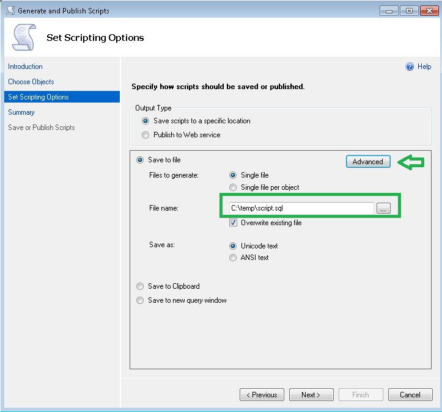The width and height of the screenshot is (442, 412).
Task: Click the scroll icon in wizard header
Action: pos(24,38)
